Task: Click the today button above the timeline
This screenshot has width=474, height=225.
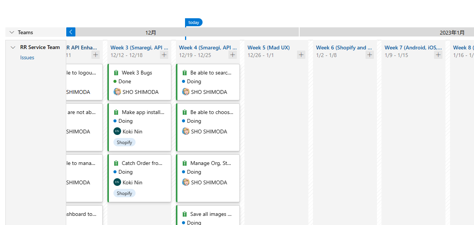Action: point(194,22)
